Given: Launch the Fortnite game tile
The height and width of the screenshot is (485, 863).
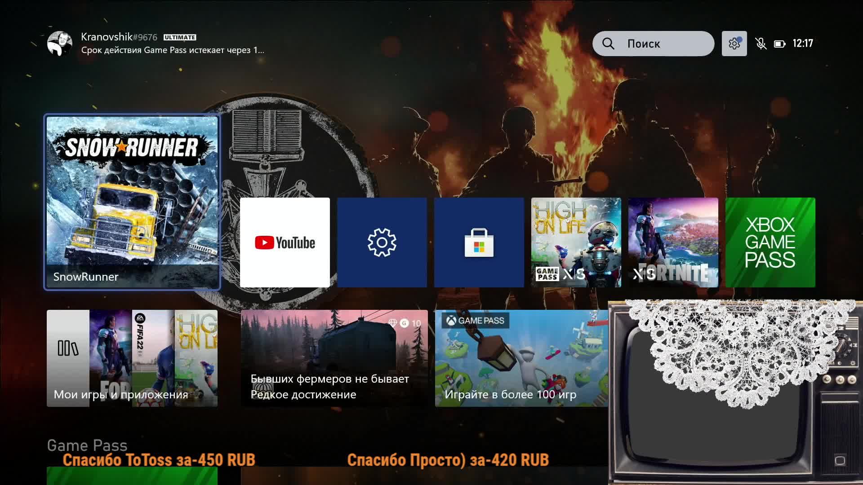Looking at the screenshot, I should tap(673, 242).
